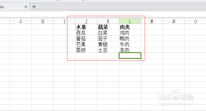This screenshot has height=111, width=206.
Task: Click the cell containing 蔬菜
Action: click(108, 27)
